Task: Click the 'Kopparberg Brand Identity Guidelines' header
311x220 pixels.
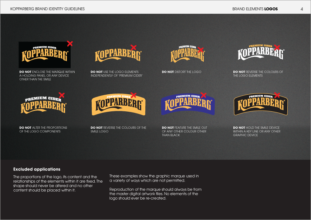Action: pos(47,9)
